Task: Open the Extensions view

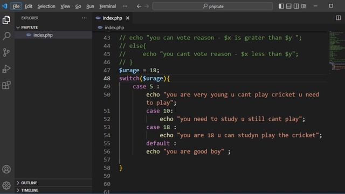Action: [6, 85]
